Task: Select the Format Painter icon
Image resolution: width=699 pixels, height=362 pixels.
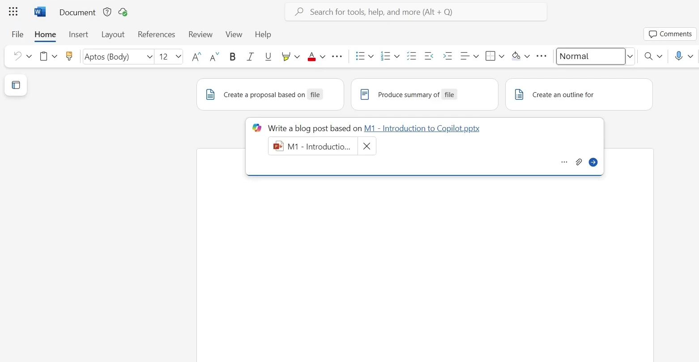Action: coord(69,56)
